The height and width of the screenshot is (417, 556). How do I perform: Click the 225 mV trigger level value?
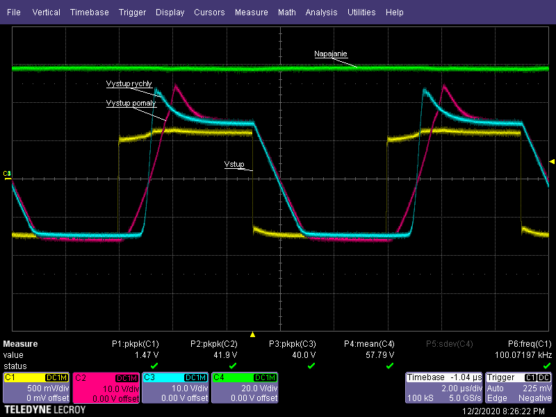coord(537,389)
